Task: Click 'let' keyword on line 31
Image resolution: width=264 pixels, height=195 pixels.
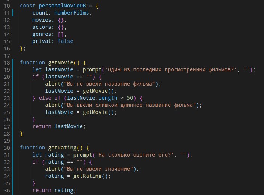Action: pos(37,155)
